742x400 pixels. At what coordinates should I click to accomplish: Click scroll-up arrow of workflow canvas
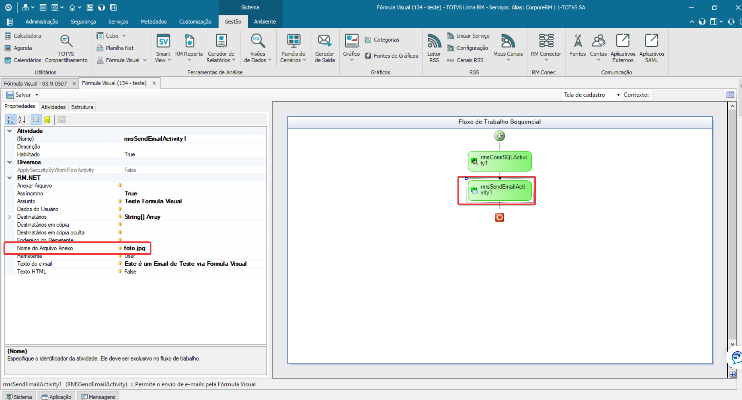click(x=733, y=106)
